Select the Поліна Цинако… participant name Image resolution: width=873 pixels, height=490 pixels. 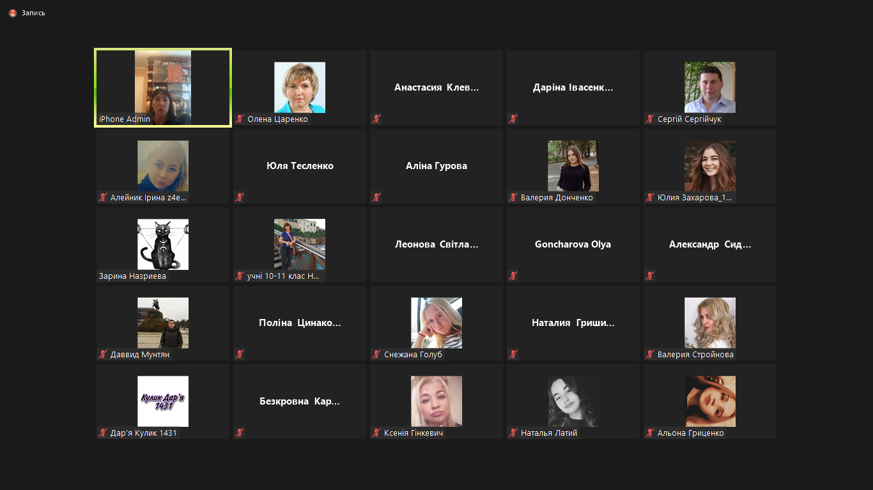(x=300, y=323)
